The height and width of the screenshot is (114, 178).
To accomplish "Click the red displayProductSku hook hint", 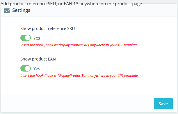I will click(x=79, y=45).
